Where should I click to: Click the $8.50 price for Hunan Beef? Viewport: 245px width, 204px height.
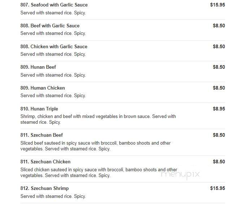click(x=219, y=67)
